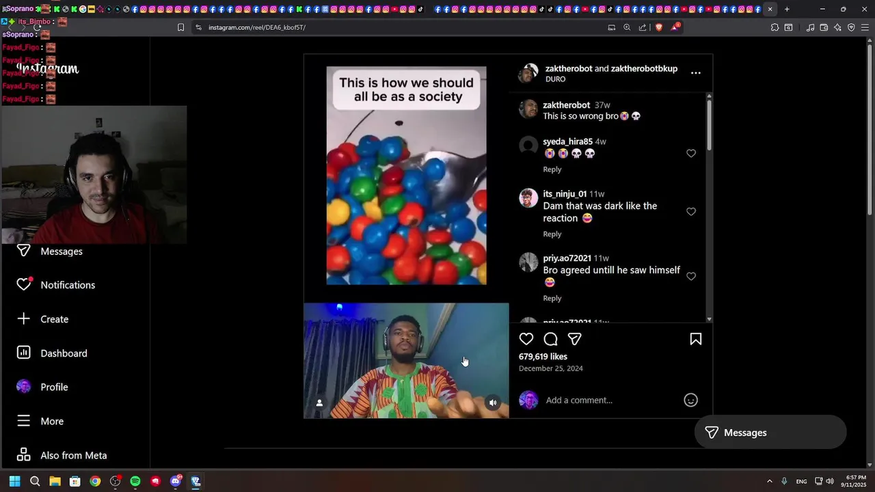The image size is (875, 492).
Task: Click the page vertical scrollbar
Action: click(870, 130)
